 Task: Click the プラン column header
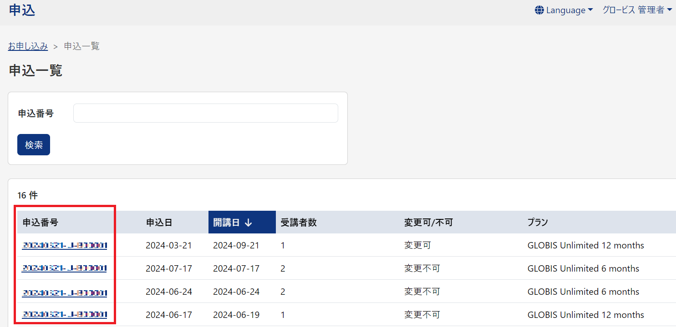538,223
